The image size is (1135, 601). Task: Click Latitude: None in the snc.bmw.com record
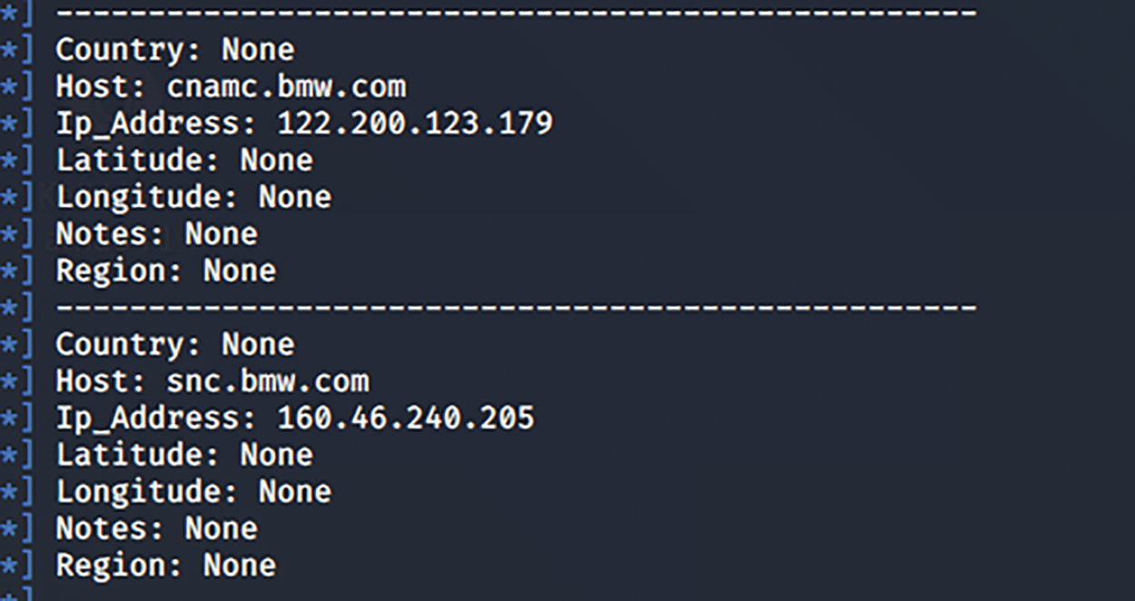pos(184,455)
